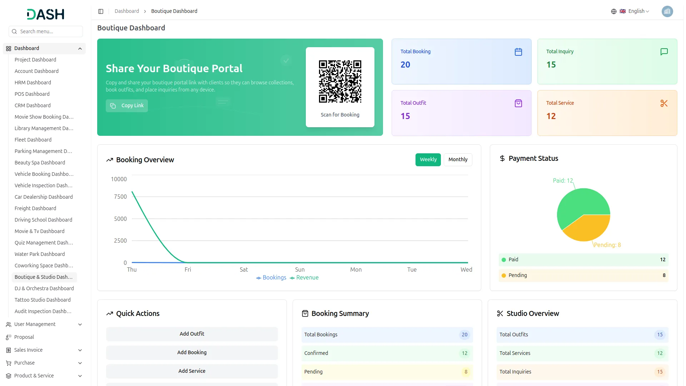Image resolution: width=686 pixels, height=386 pixels.
Task: Open Beauty Spa Dashboard
Action: coord(40,163)
